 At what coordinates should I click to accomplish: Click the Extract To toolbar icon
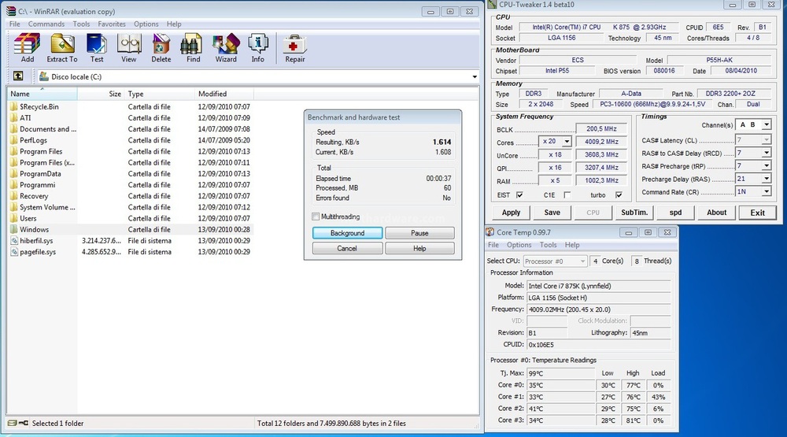[x=62, y=44]
